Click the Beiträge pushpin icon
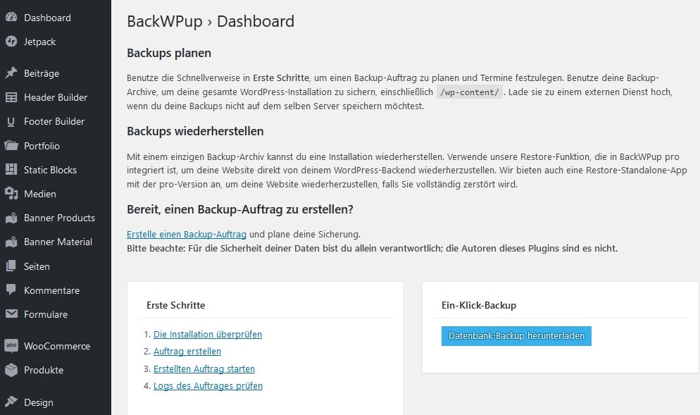 point(11,73)
